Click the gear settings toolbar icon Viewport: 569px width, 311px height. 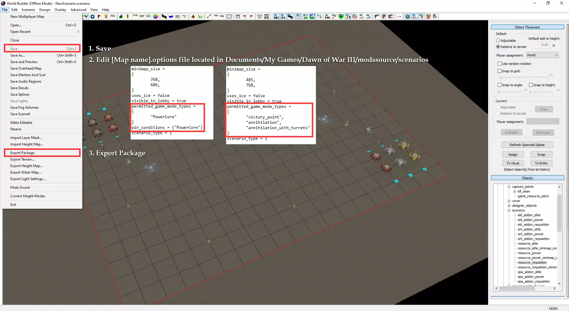pos(92,17)
